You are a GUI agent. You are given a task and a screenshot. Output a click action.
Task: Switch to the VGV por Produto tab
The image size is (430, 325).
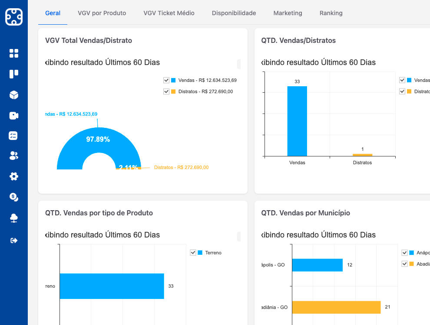[x=102, y=13]
